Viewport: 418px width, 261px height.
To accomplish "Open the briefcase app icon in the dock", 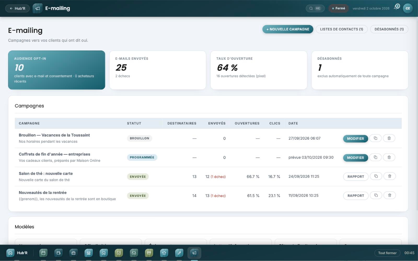I will point(74,253).
